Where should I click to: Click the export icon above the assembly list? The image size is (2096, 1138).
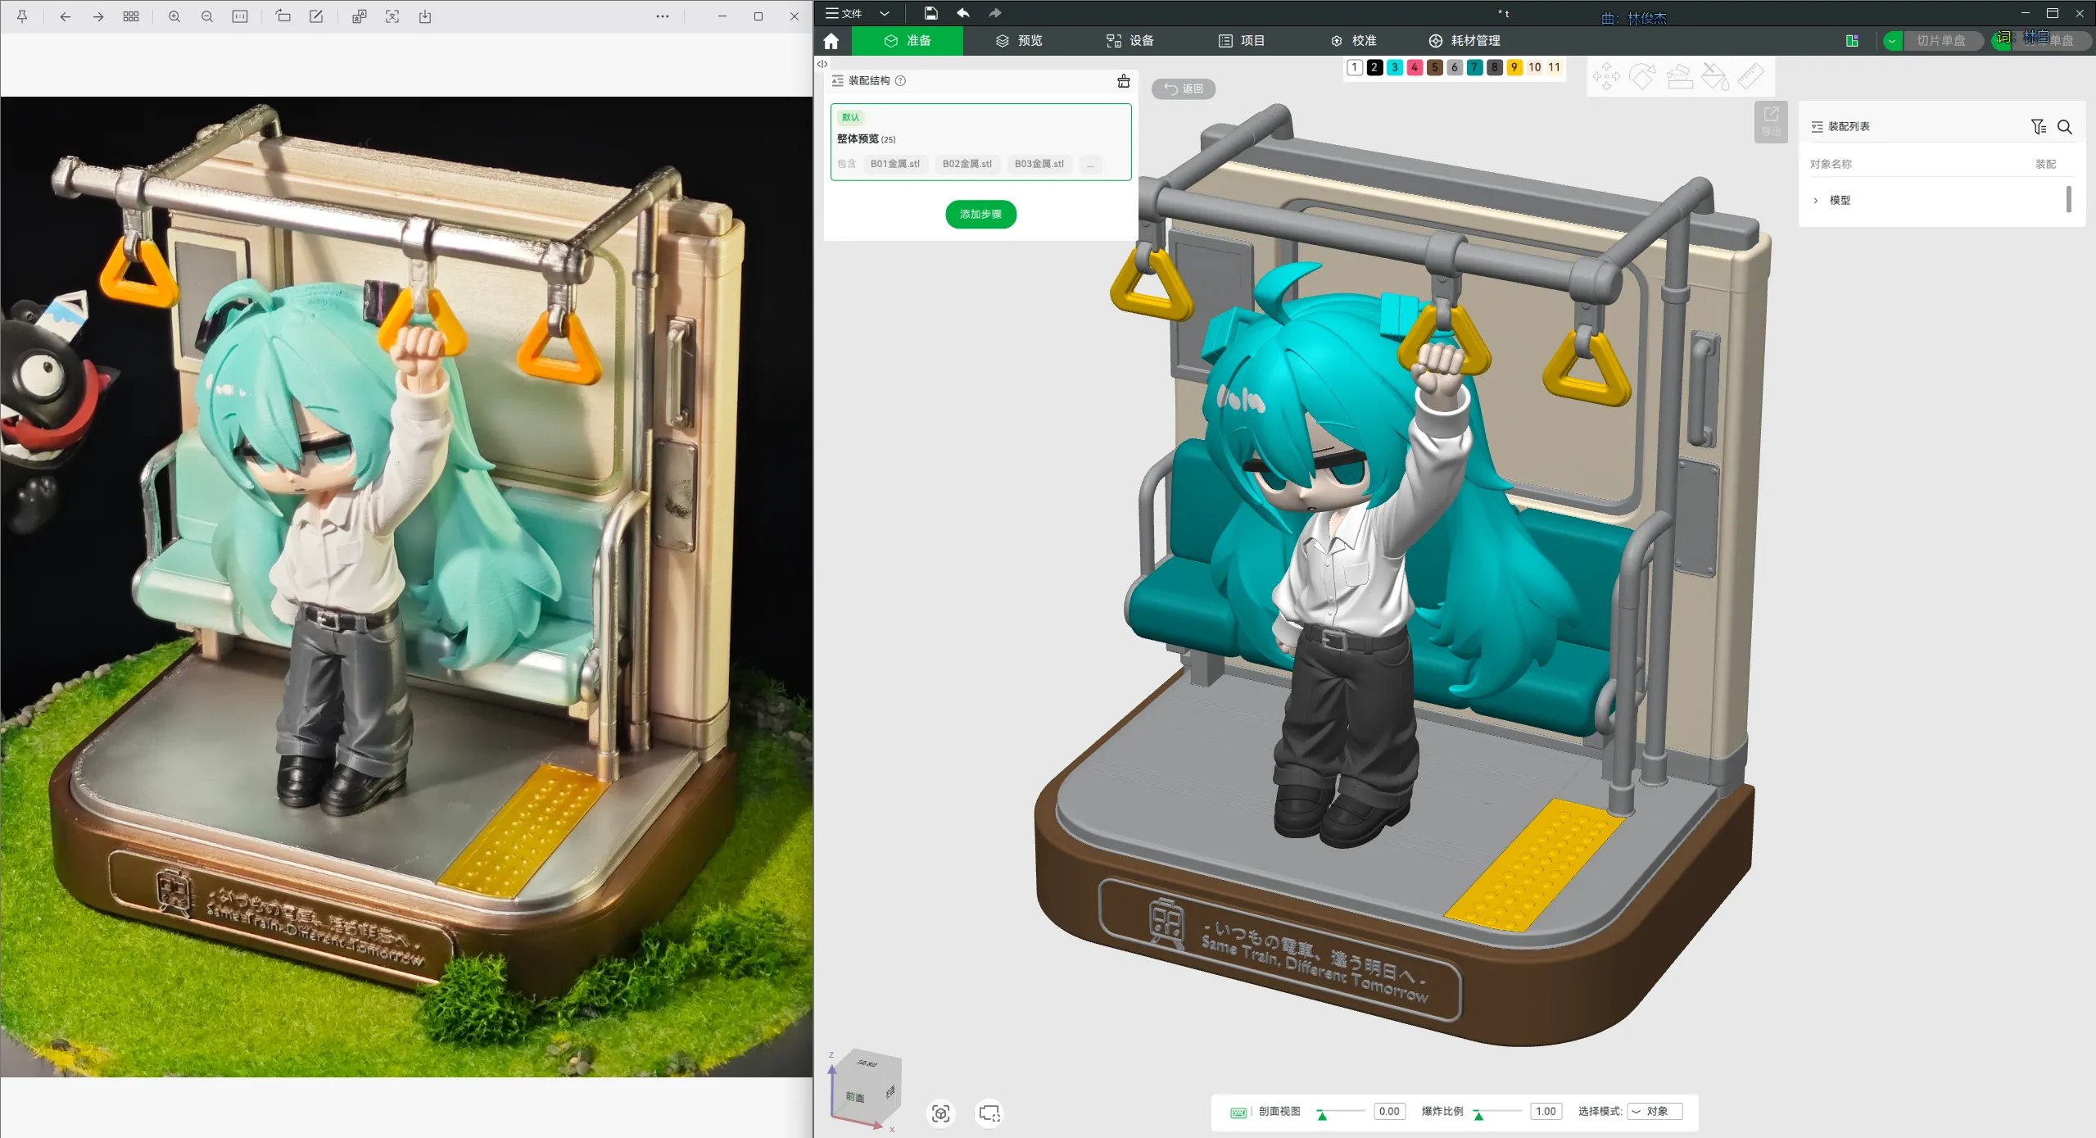[1771, 121]
